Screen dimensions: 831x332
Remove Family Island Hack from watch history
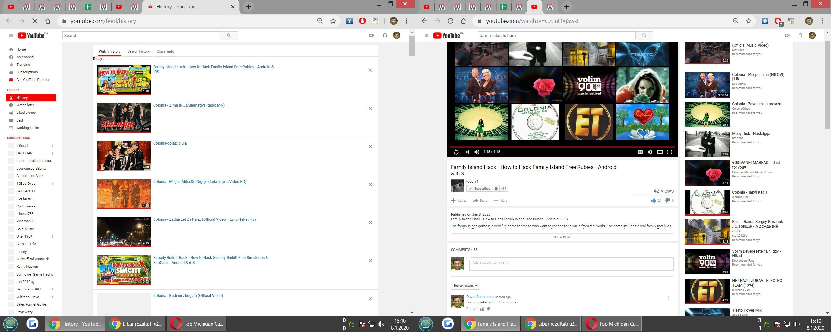(x=370, y=70)
